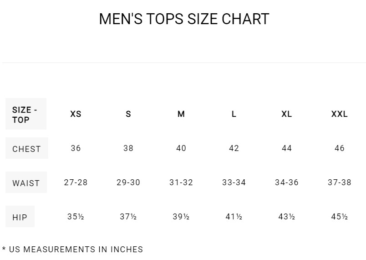
Task: Click the XL size column header
Action: coord(287,114)
